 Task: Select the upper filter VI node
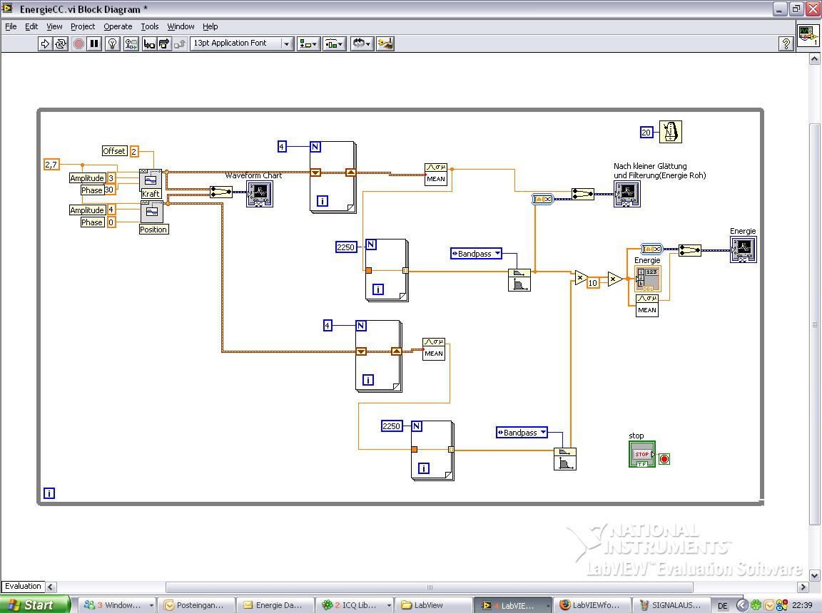[519, 280]
